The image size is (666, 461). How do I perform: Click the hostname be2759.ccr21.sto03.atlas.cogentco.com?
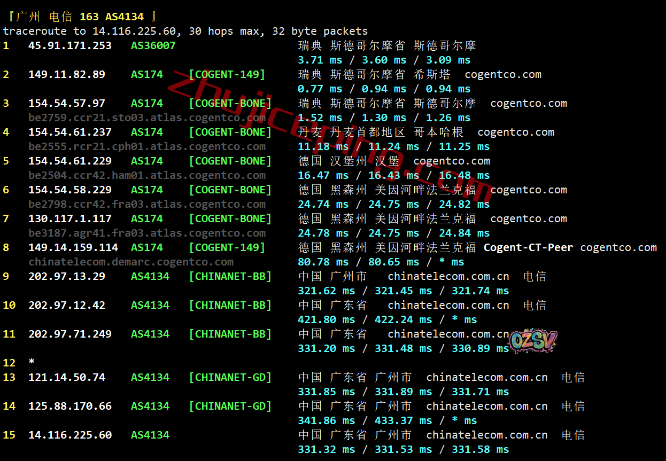[147, 118]
